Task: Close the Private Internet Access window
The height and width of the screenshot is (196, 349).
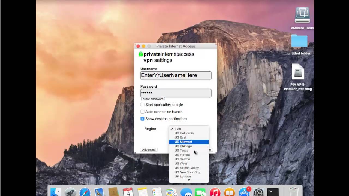Action: (138, 46)
